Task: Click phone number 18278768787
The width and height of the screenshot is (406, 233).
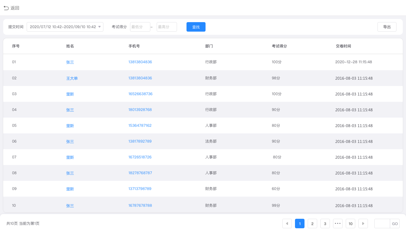Action: pos(140,173)
